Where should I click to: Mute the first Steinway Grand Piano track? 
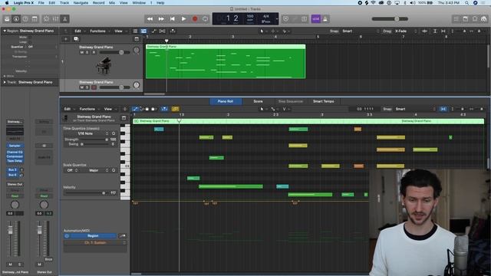coord(82,52)
